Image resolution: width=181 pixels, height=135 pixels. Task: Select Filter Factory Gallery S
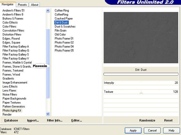[x=16, y=54]
